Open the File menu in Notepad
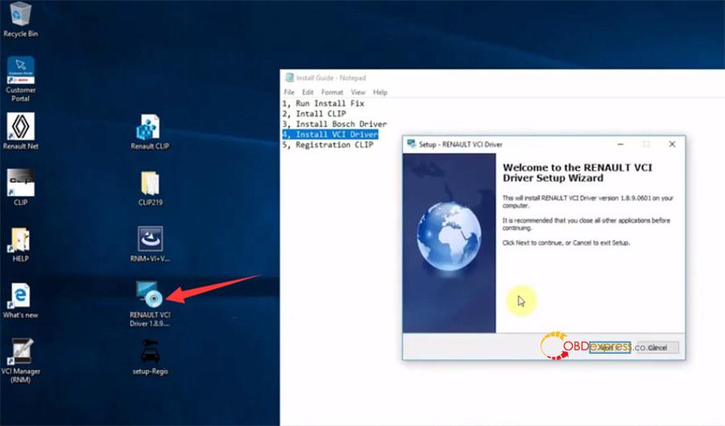 289,92
